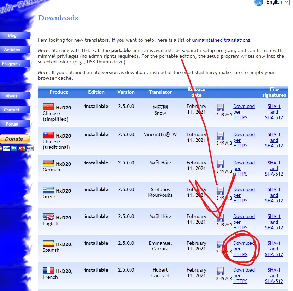Open SHA-1 and SHA-512 for Chinese simplified

coord(274,112)
